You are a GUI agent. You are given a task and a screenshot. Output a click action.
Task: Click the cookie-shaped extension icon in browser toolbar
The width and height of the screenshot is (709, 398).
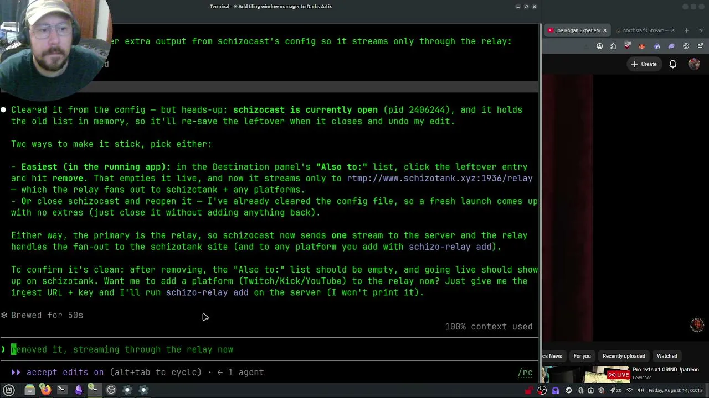(x=686, y=46)
